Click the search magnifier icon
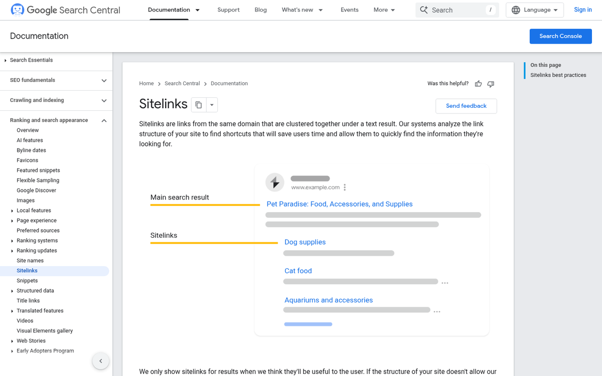 click(x=424, y=10)
